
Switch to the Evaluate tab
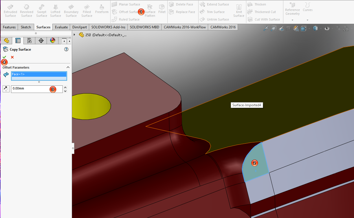coord(61,27)
